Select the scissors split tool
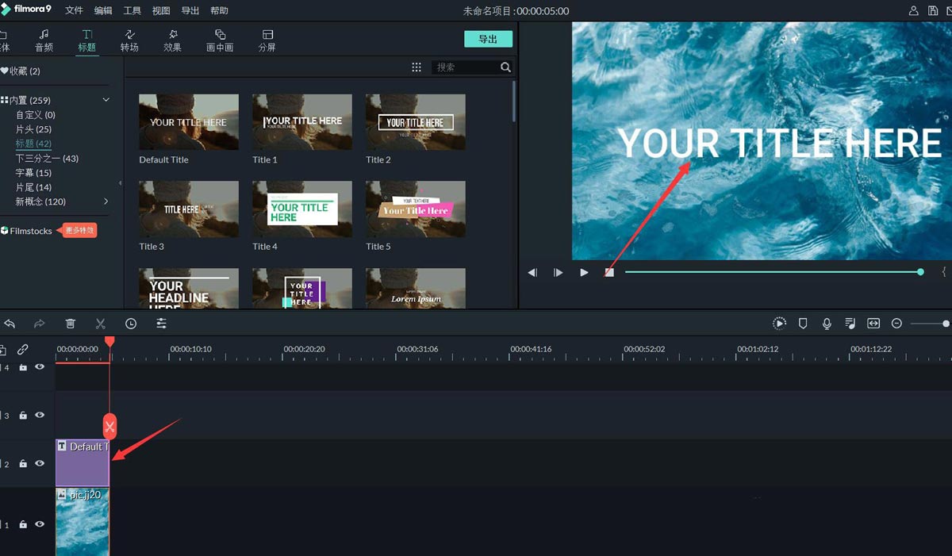This screenshot has height=556, width=952. [100, 324]
